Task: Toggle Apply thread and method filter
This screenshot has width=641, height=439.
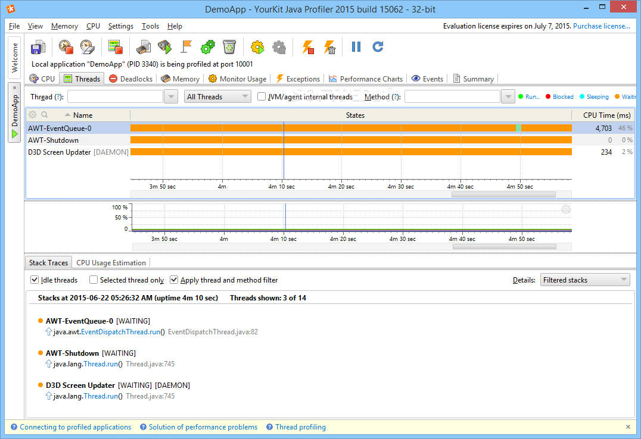Action: point(174,280)
